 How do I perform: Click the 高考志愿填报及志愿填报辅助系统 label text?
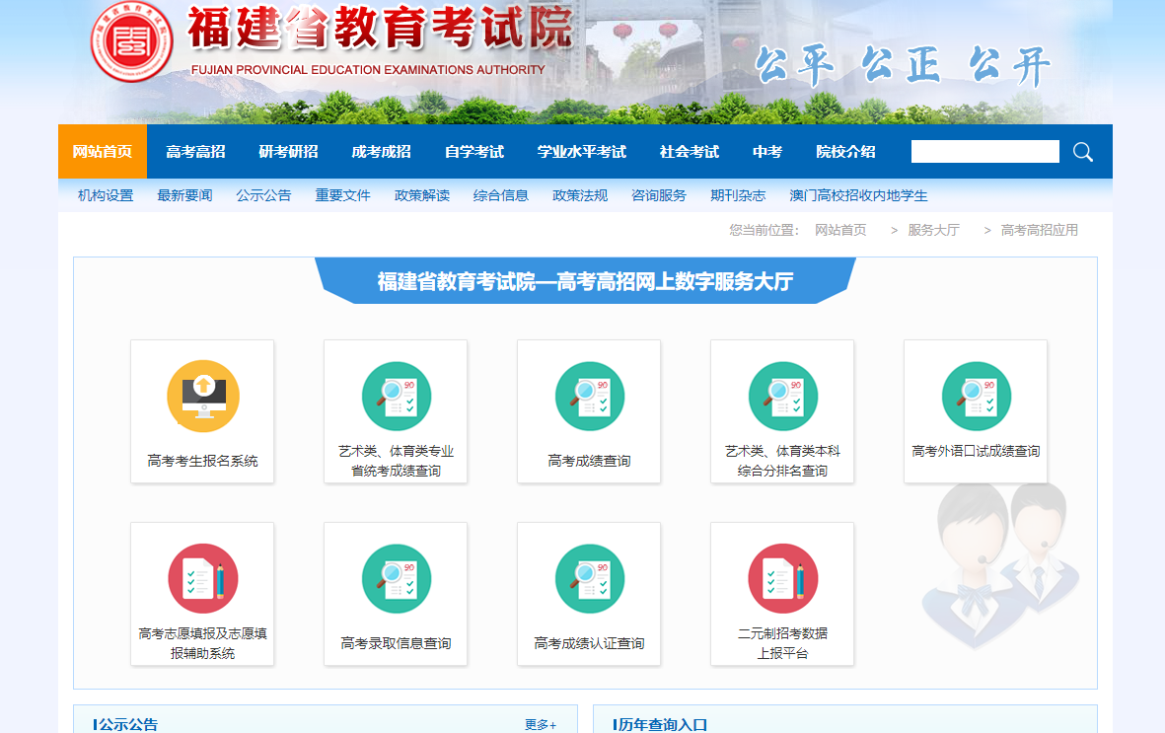203,643
